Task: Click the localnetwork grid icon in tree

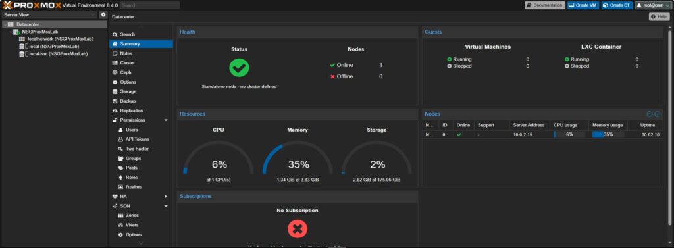Action: pyautogui.click(x=22, y=39)
